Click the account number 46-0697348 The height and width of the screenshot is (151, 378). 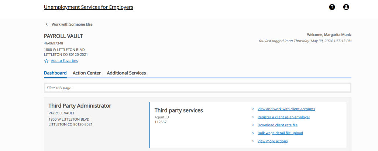tap(54, 44)
